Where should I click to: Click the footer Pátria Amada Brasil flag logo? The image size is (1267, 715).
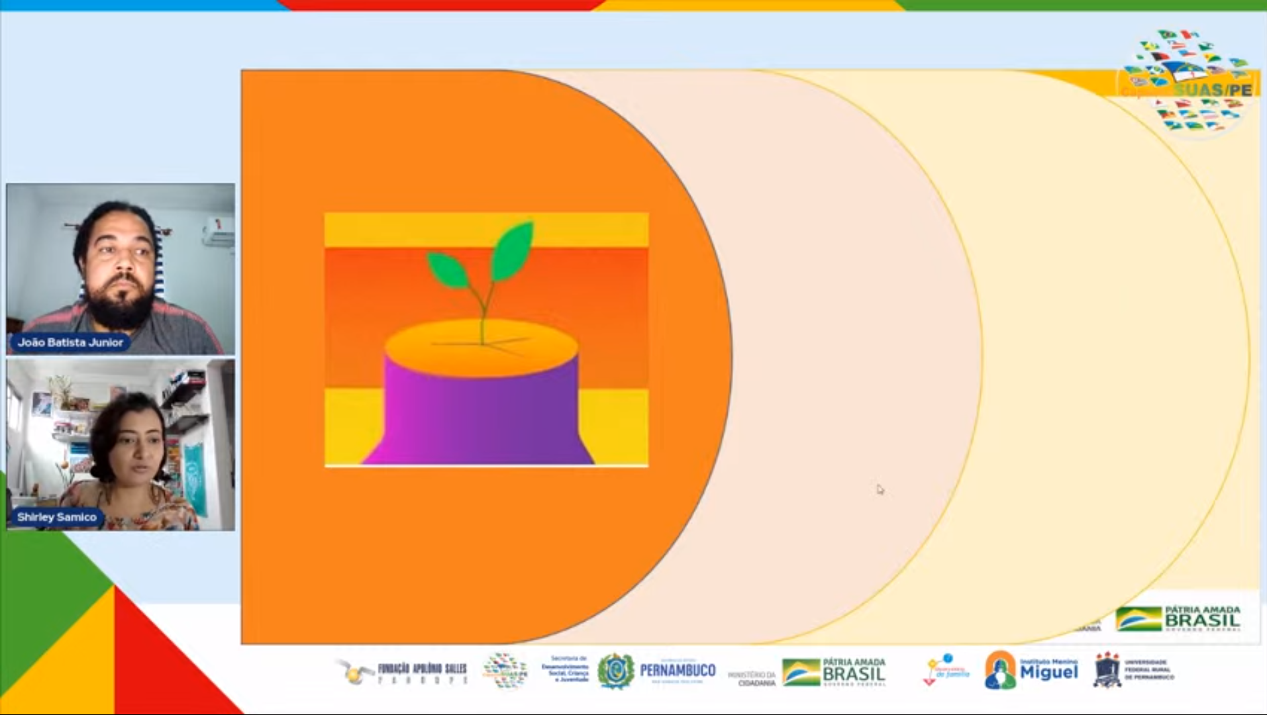tap(834, 672)
